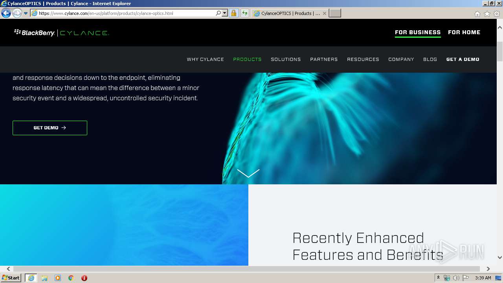Viewport: 503px width, 283px height.
Task: Click the Action Center flag icon
Action: click(466, 278)
